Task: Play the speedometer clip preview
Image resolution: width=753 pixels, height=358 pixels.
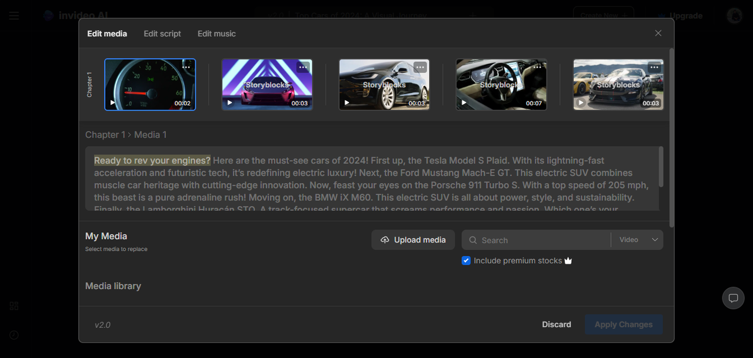Action: (x=113, y=102)
